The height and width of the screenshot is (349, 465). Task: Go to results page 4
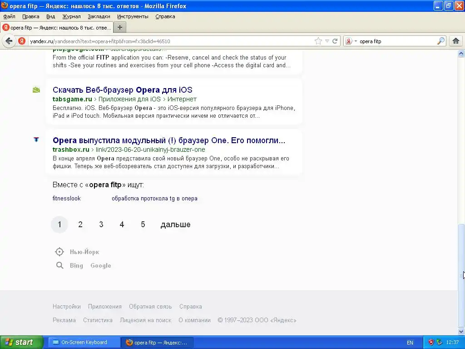coord(122,224)
